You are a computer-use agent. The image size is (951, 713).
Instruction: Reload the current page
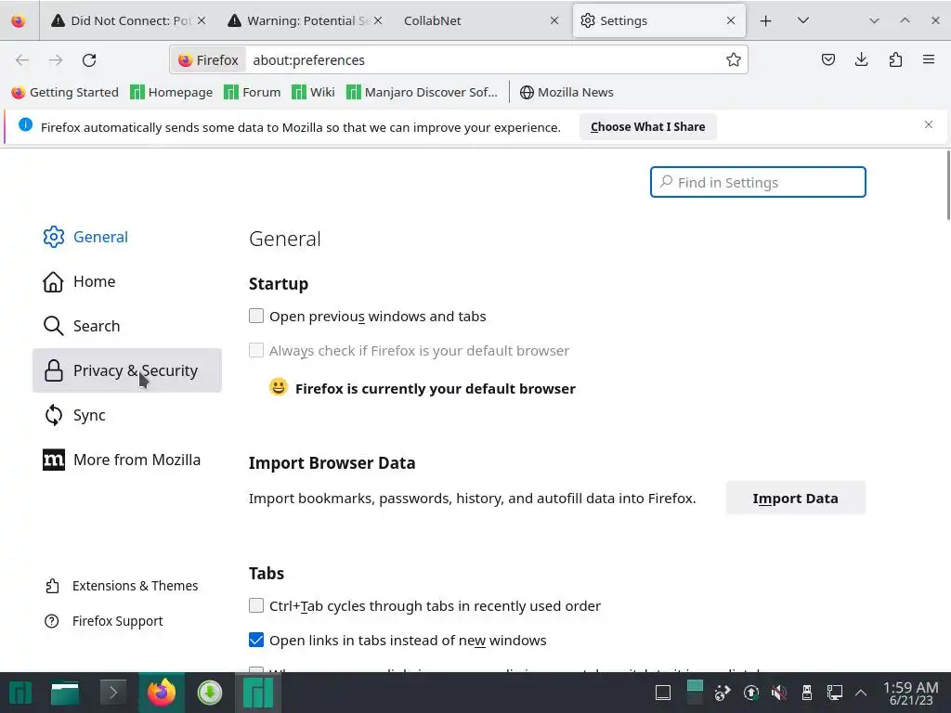(x=89, y=60)
